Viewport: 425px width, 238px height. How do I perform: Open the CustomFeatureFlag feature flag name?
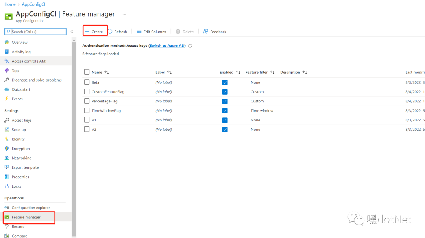coord(108,92)
